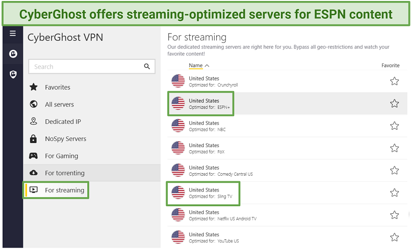Focus the Search input field
Viewport: 411px width, 249px height.
point(92,67)
